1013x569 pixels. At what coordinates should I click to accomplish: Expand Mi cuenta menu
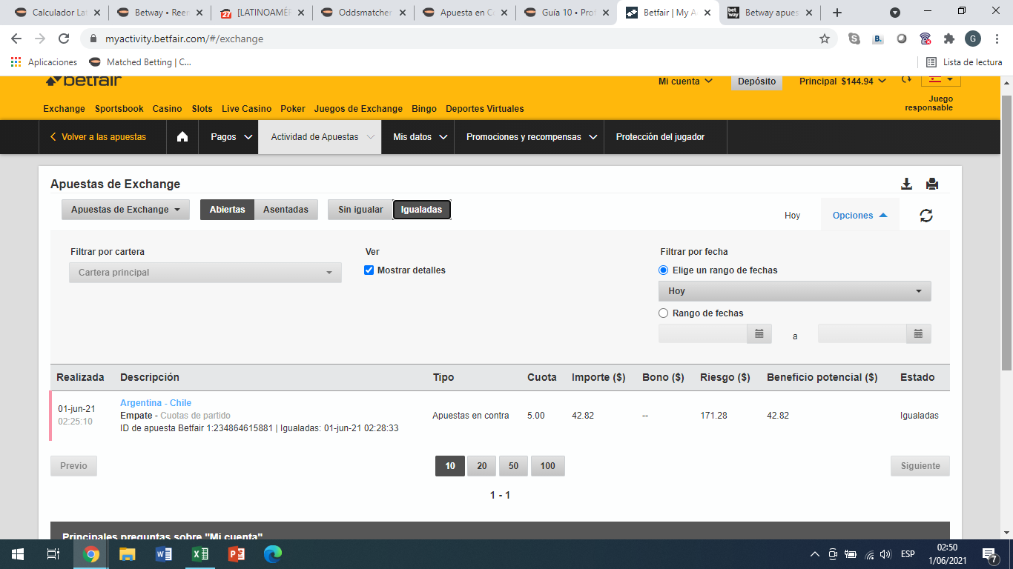click(x=685, y=81)
